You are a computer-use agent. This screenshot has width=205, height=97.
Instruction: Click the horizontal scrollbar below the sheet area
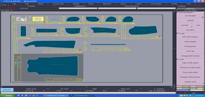[86, 87]
